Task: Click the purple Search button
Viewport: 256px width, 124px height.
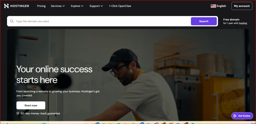Action: click(x=204, y=21)
